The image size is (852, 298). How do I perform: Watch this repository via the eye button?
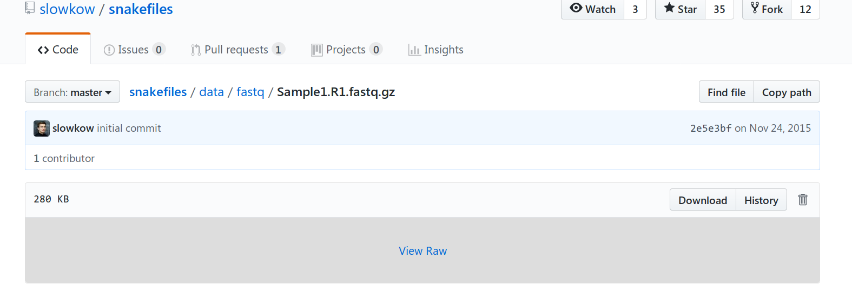tap(593, 9)
